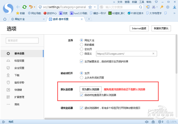The width and height of the screenshot is (178, 124).
Task: Expand the menu bar chevron overflow
Action: point(114,2)
